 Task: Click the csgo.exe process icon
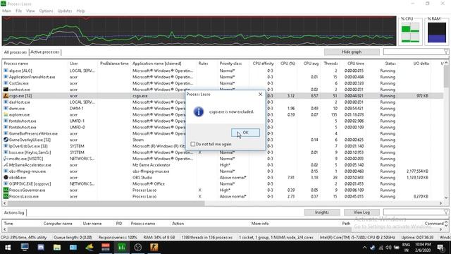coord(6,96)
